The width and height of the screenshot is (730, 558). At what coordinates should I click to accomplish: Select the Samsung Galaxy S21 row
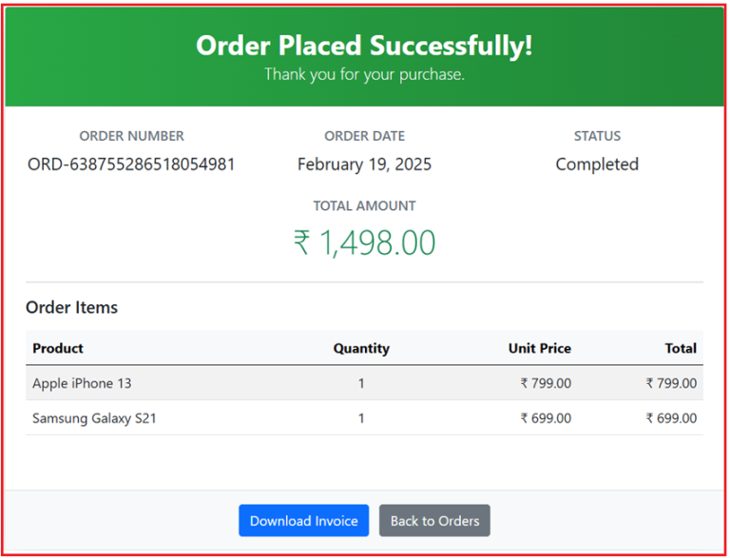(94, 418)
